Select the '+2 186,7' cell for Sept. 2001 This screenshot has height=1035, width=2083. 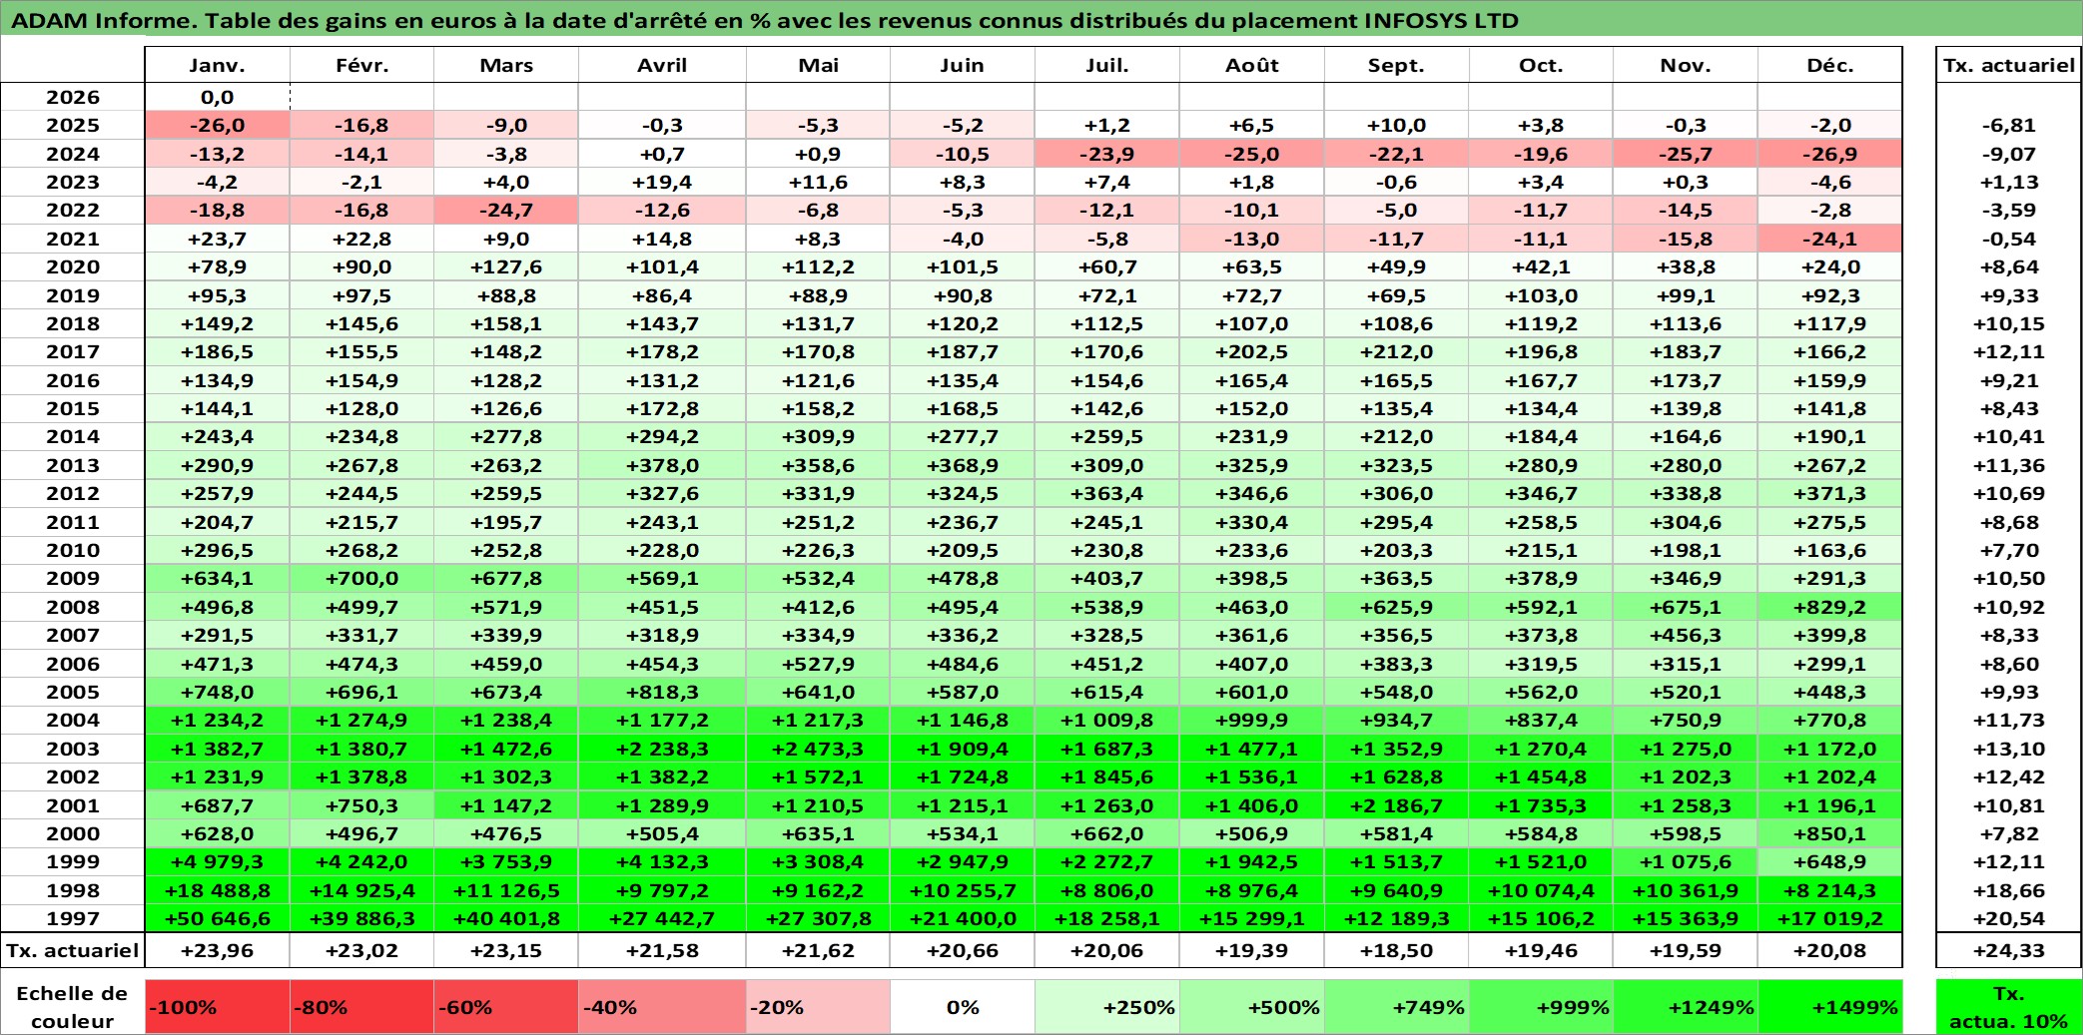(x=1396, y=806)
